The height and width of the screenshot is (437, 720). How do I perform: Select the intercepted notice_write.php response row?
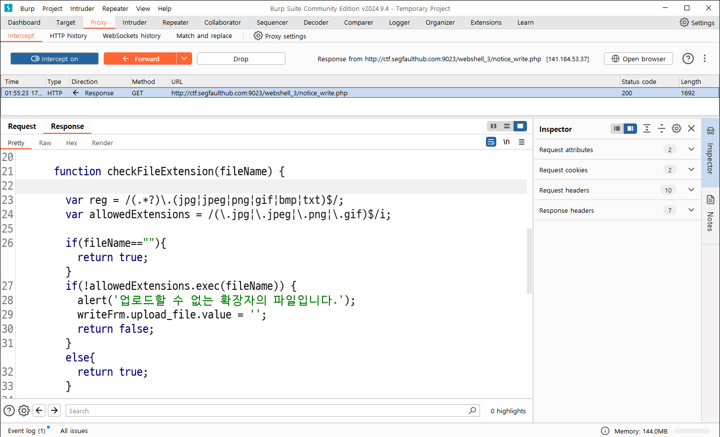tap(360, 93)
